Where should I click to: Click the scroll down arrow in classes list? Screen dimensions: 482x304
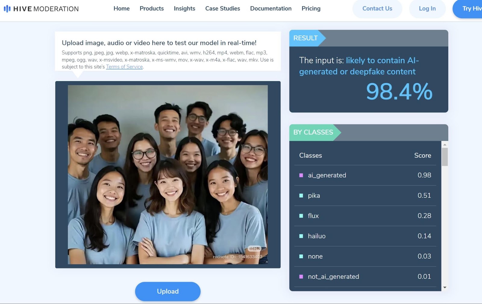pos(445,287)
